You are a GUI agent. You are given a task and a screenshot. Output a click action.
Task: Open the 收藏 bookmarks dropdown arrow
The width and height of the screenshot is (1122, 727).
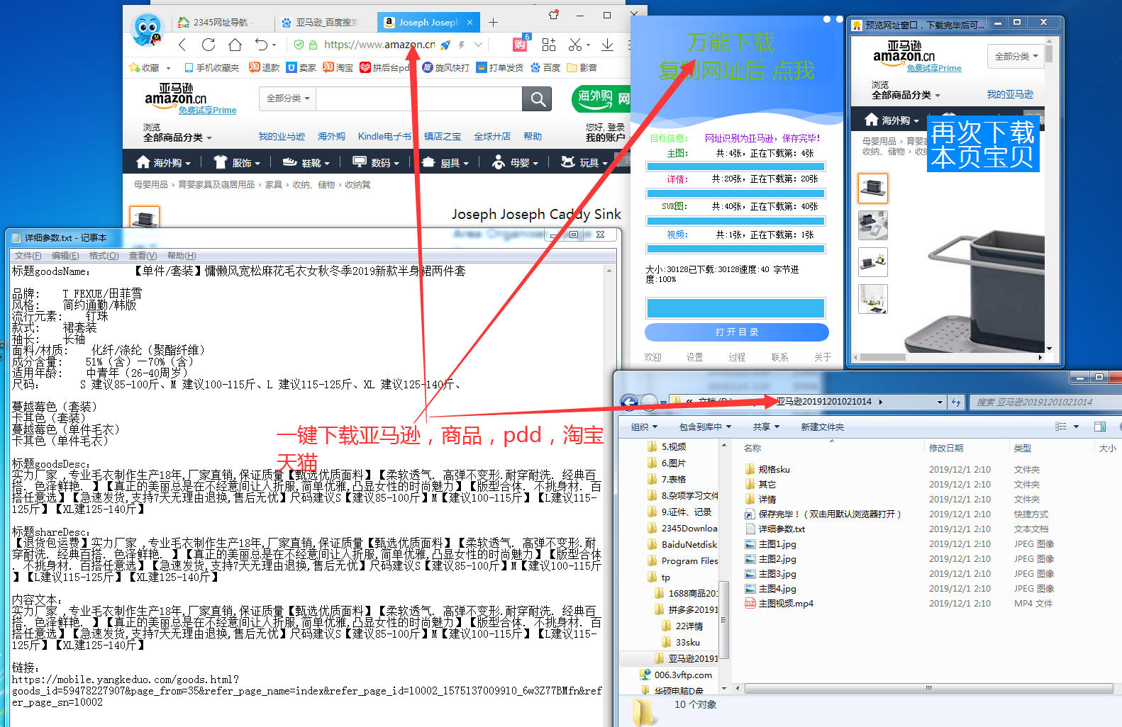coord(168,68)
